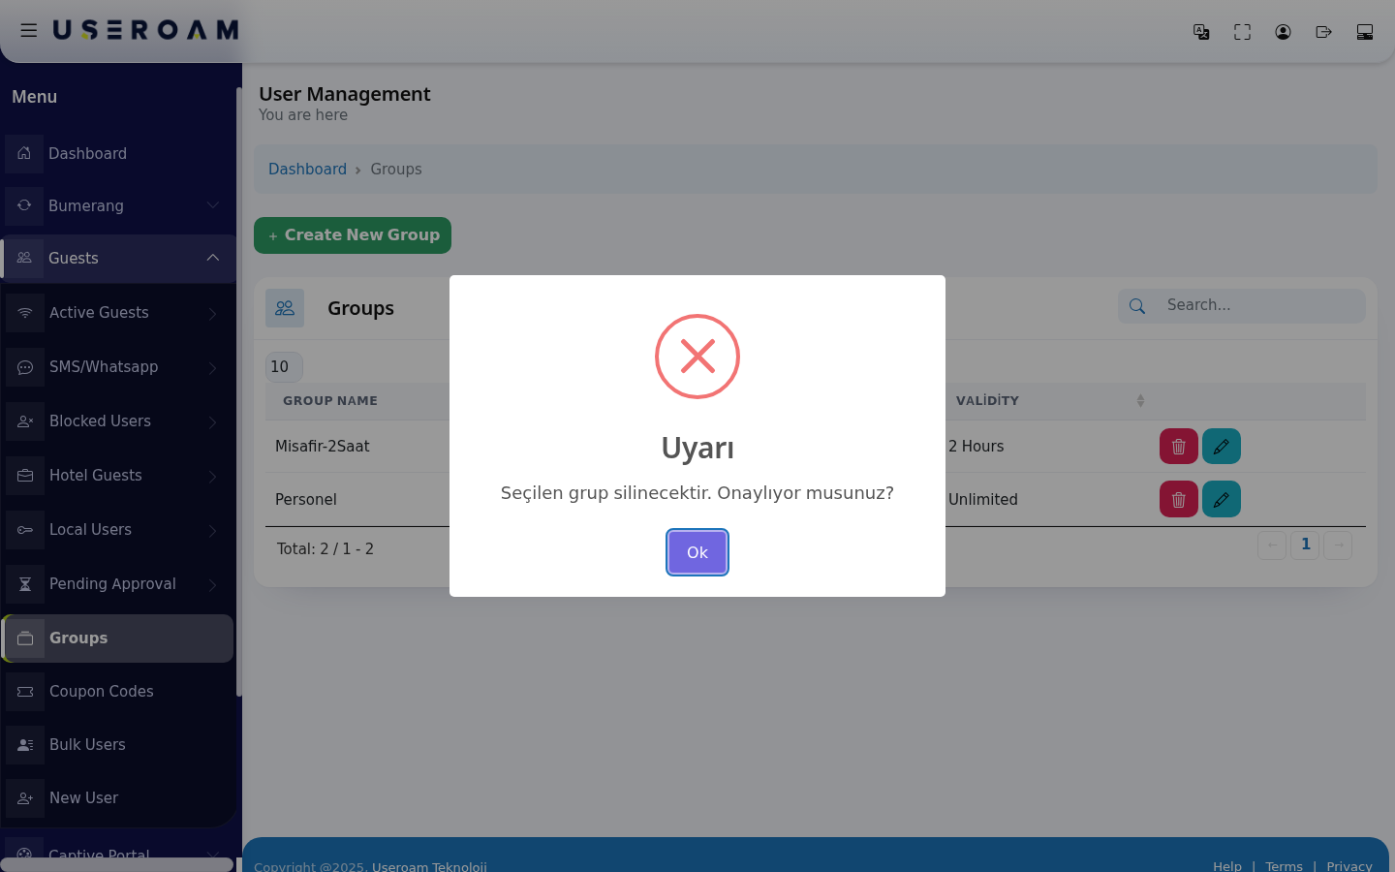Click the Groups panel people icon
This screenshot has width=1395, height=872.
coord(285,308)
